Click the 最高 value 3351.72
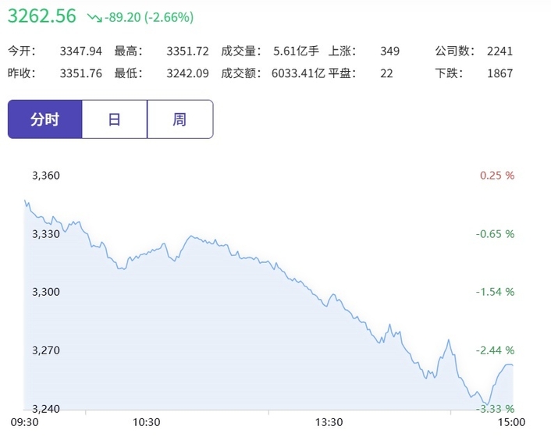This screenshot has width=551, height=437. (187, 52)
